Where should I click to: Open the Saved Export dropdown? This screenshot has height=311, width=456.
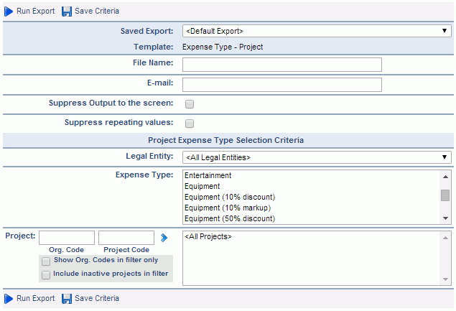click(317, 31)
